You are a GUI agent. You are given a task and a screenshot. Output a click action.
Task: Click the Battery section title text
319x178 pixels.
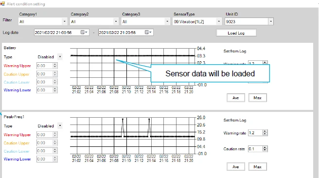coord(10,48)
